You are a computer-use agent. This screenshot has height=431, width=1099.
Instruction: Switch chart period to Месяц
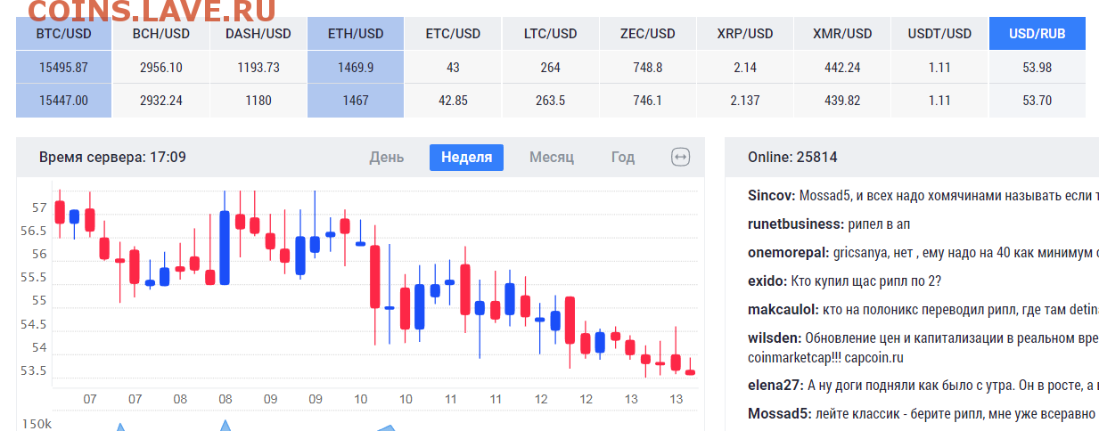[552, 158]
